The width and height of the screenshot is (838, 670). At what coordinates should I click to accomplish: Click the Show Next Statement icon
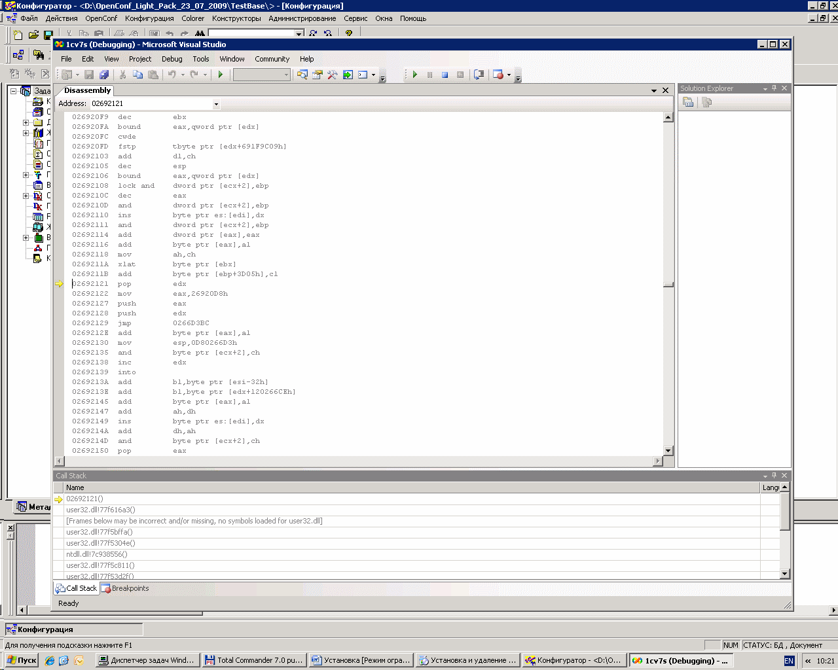point(479,75)
